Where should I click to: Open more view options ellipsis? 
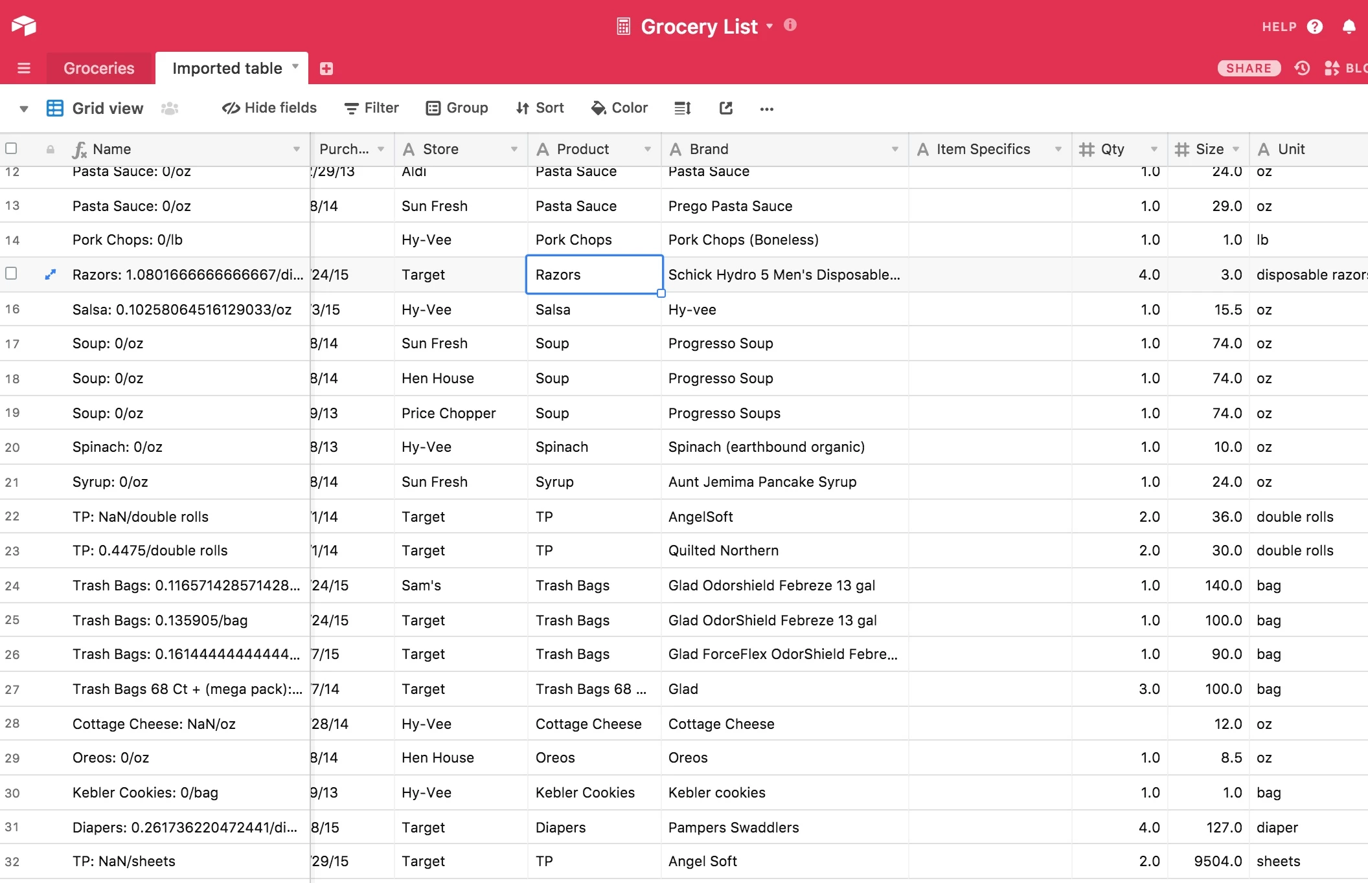[767, 109]
